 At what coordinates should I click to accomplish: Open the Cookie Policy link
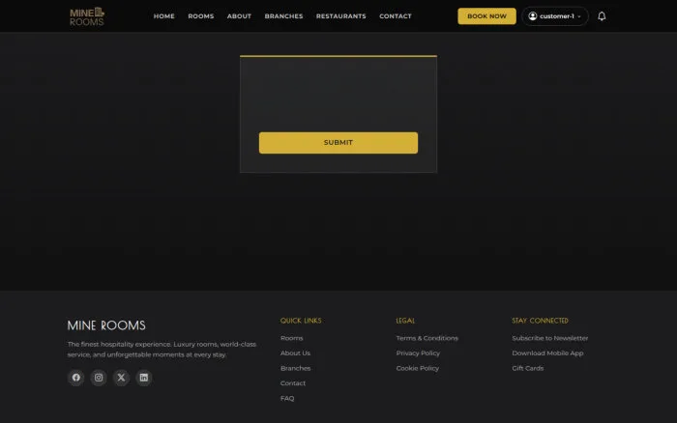coord(418,368)
